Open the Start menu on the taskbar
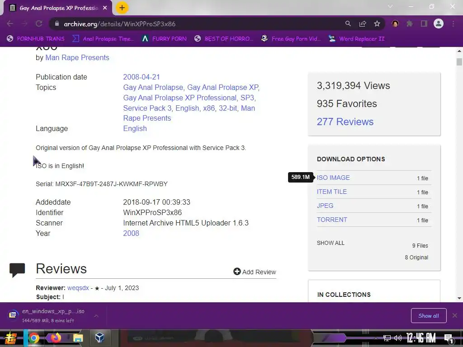This screenshot has height=347, width=463. pos(10,338)
